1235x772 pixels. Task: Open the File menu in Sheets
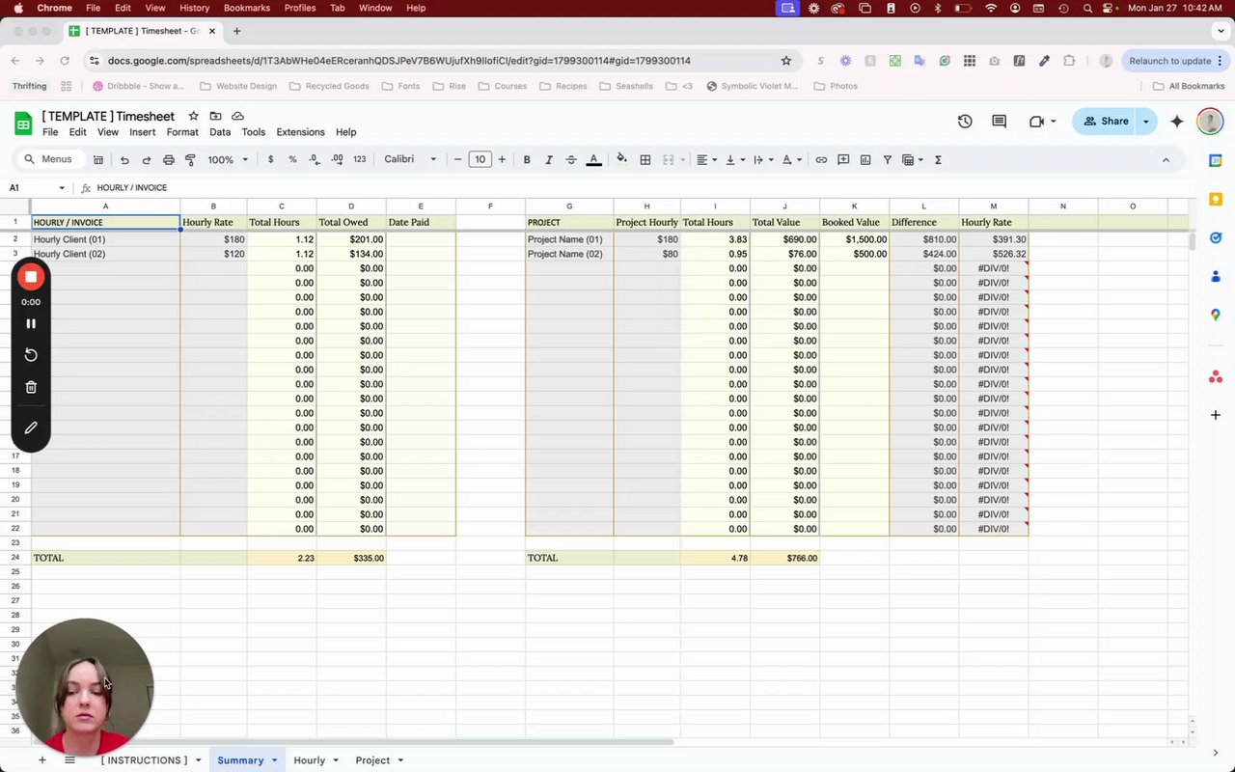[x=50, y=132]
